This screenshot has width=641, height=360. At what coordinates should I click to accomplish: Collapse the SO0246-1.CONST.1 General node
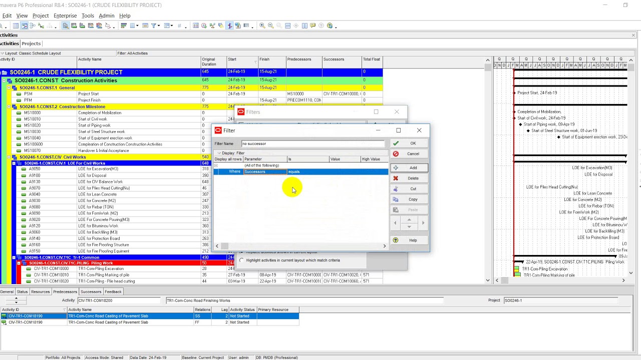click(9, 88)
